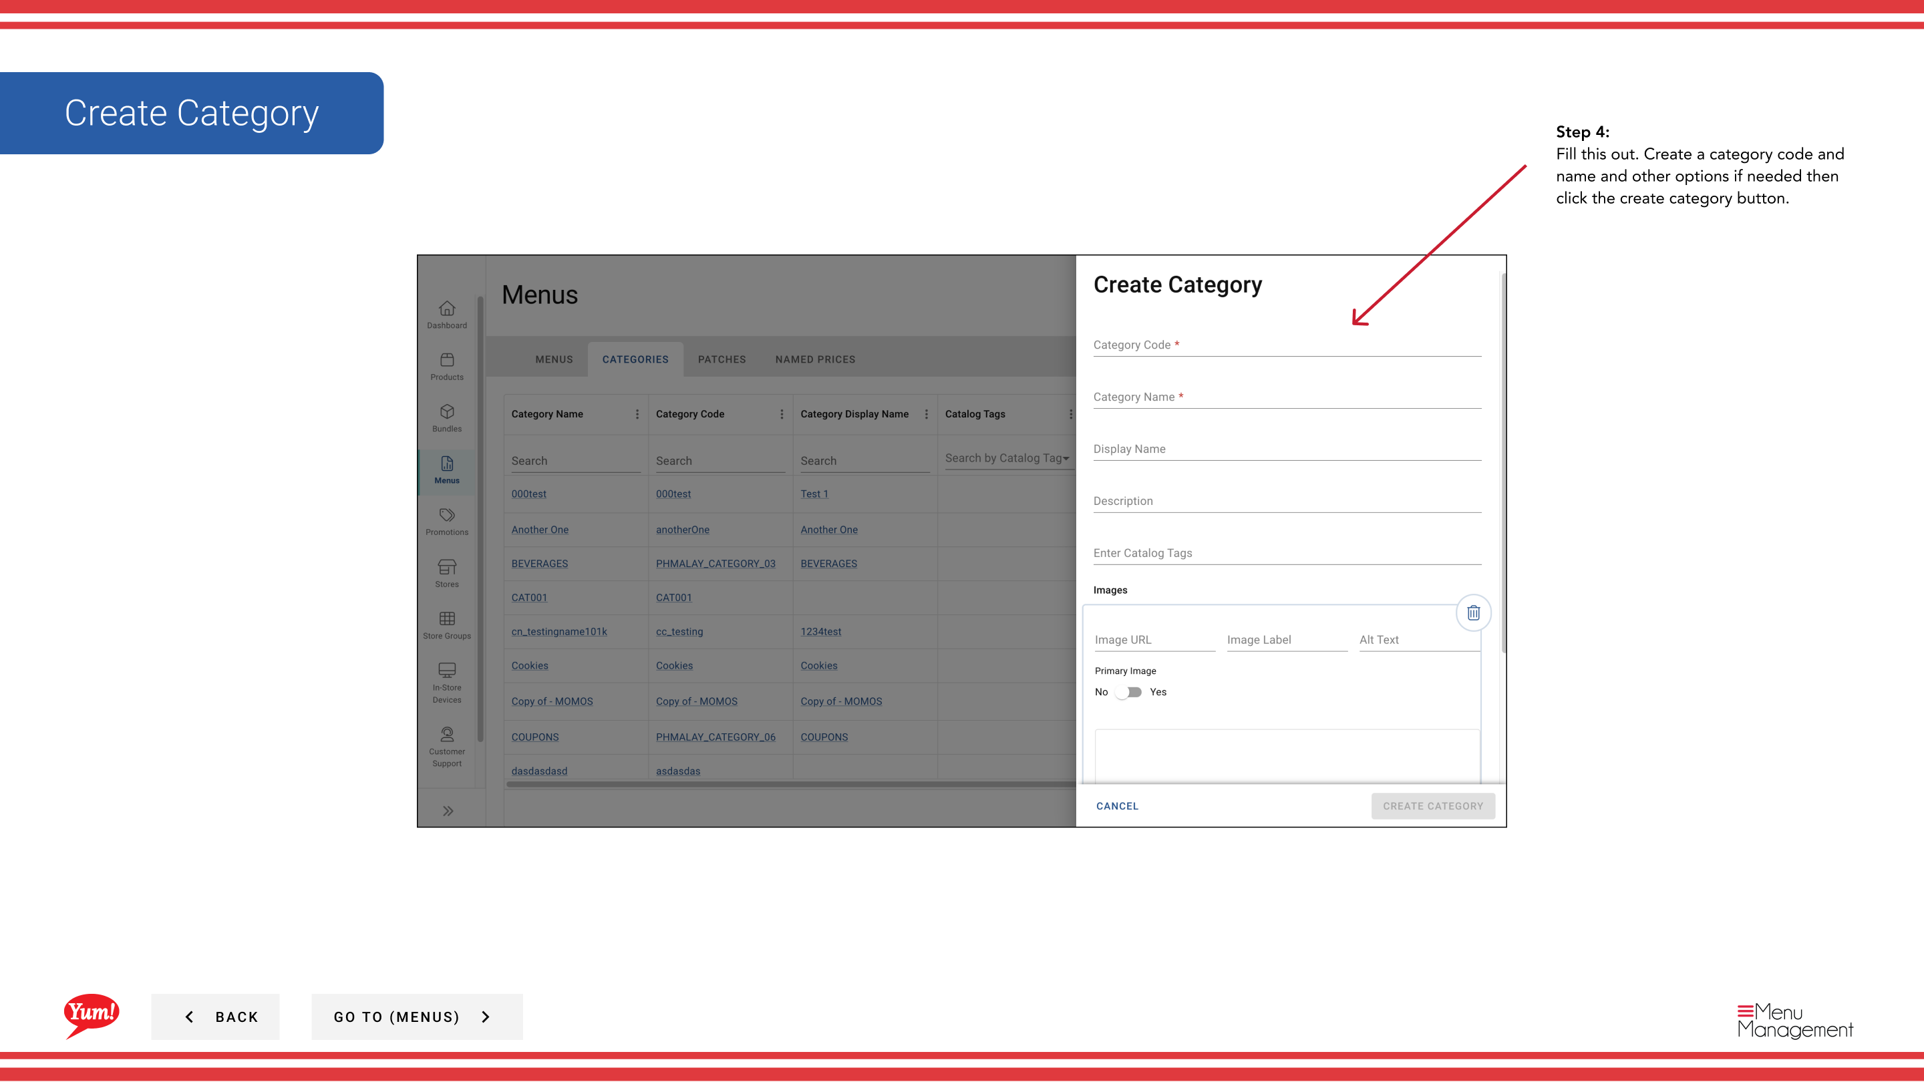Open the 000test category name link
This screenshot has height=1082, width=1924.
529,494
